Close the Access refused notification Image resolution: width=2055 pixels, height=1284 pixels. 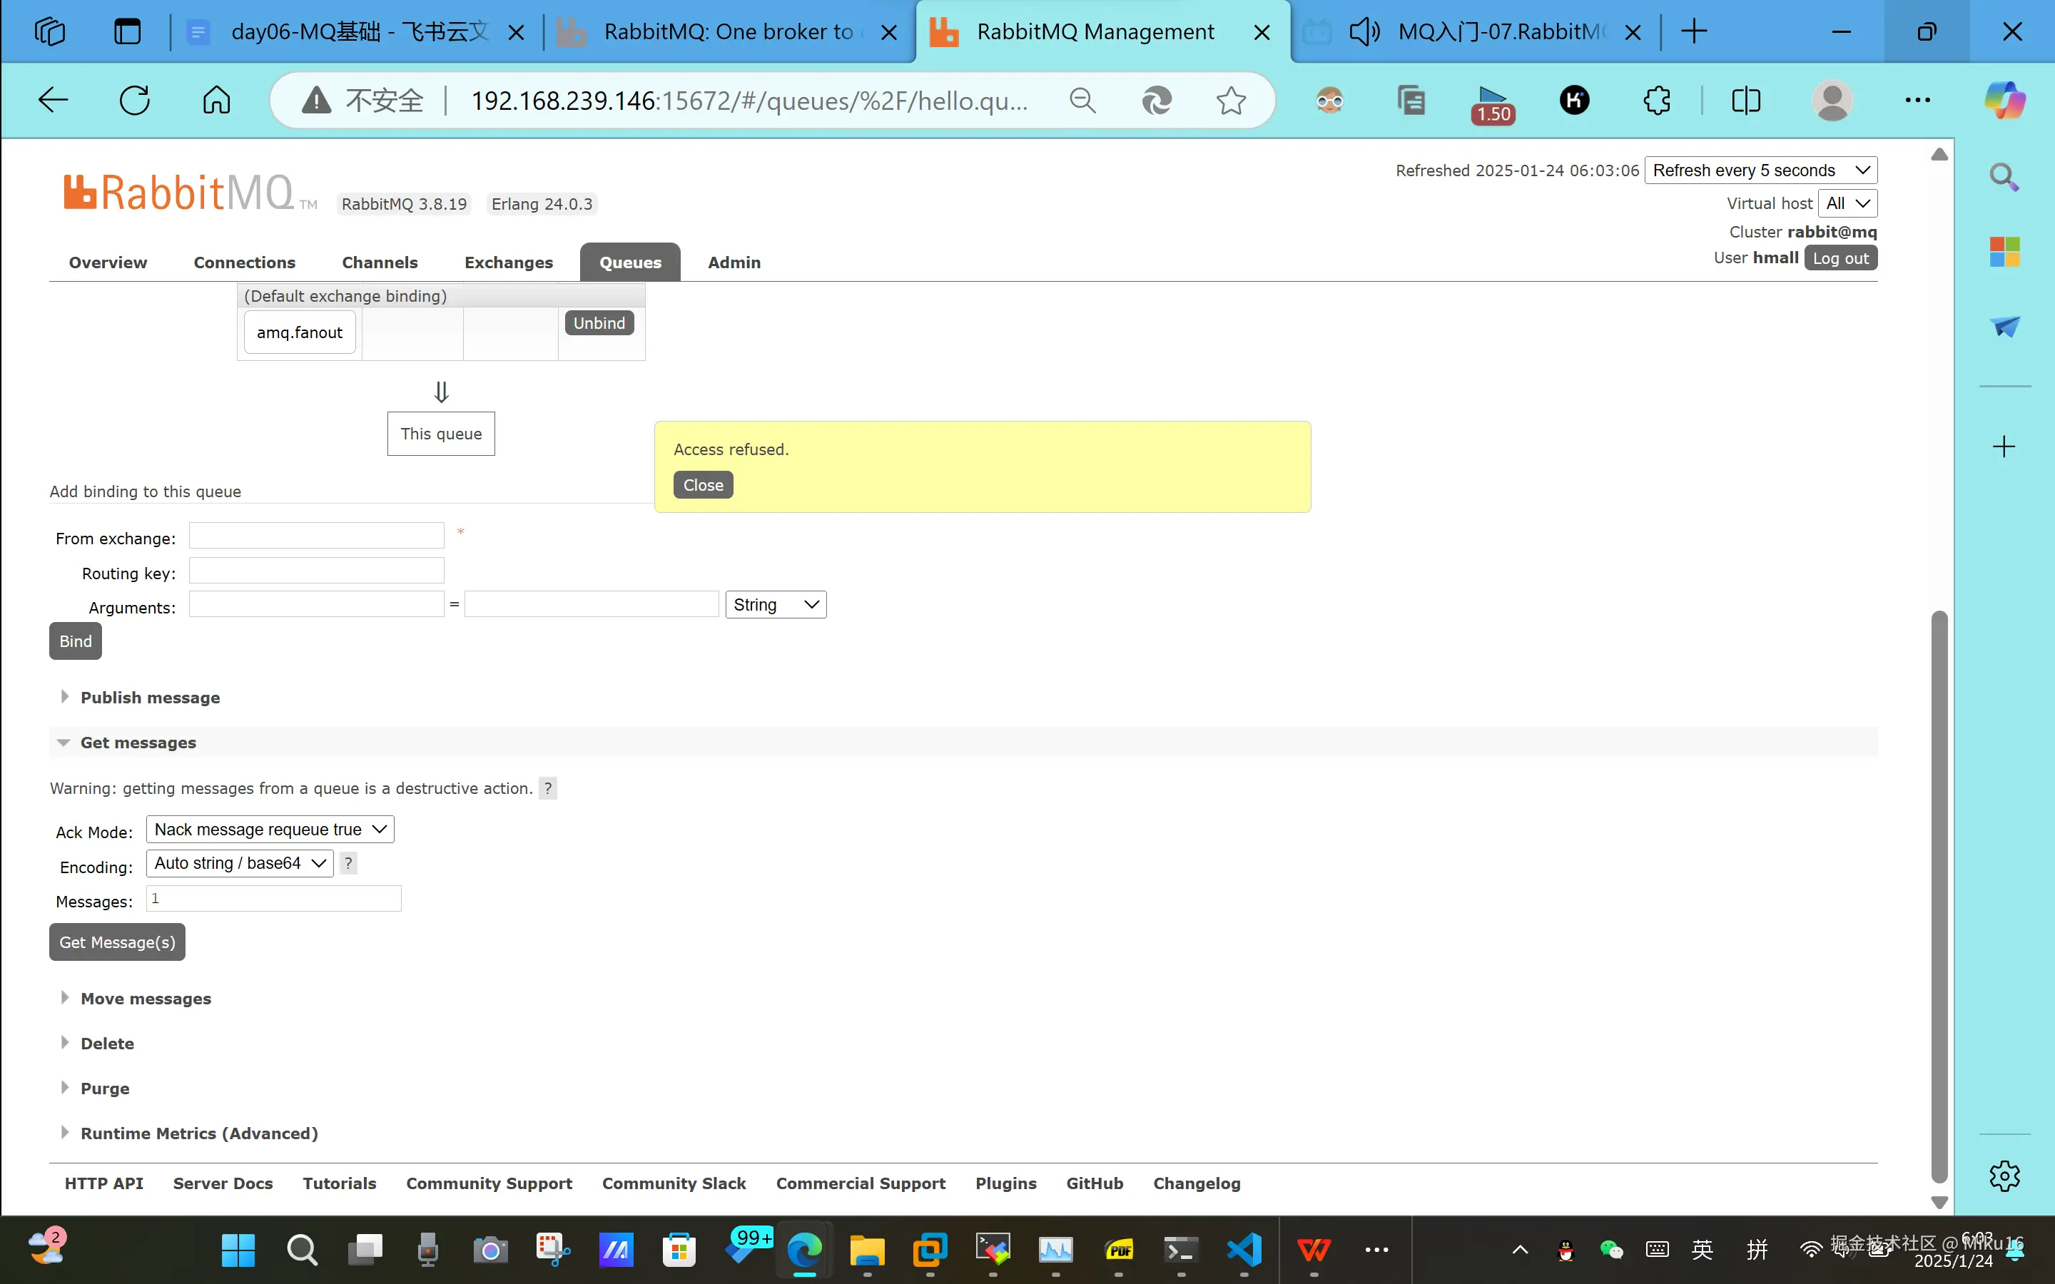coord(703,485)
